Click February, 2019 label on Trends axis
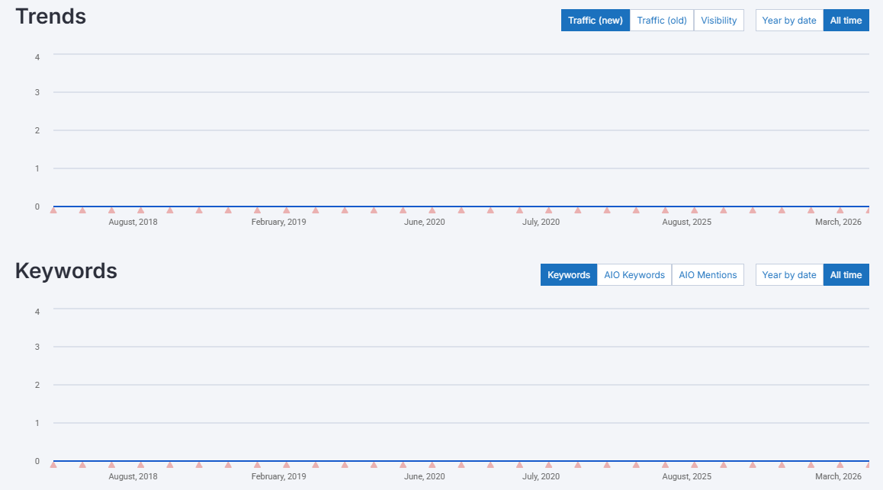883x490 pixels. click(x=279, y=223)
